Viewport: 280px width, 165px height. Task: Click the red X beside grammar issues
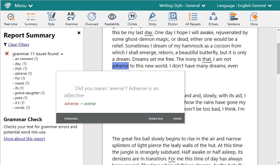pos(7,53)
